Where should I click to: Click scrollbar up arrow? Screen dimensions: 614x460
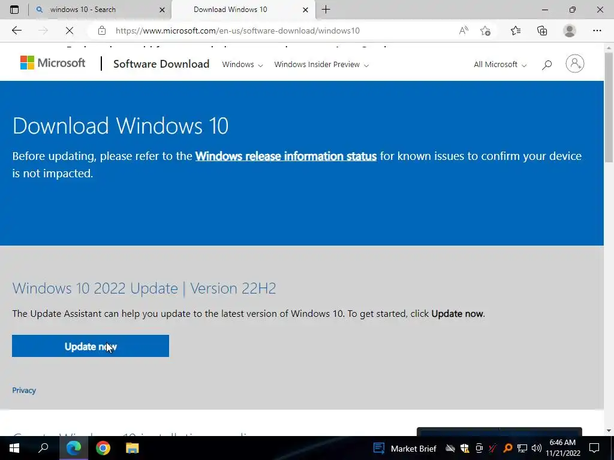(x=609, y=47)
